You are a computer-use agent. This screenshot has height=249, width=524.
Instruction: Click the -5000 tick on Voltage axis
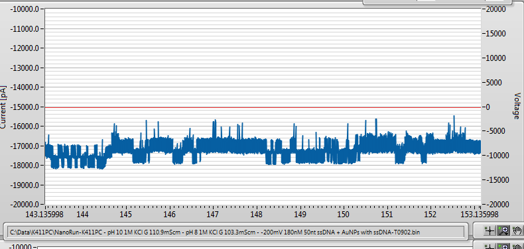[x=496, y=131]
